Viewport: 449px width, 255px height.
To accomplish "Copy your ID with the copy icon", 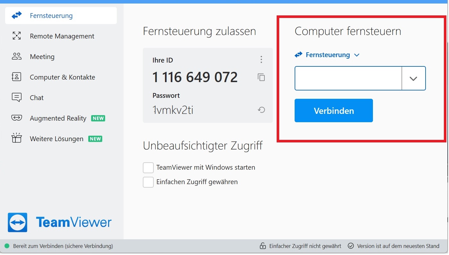I will 261,77.
